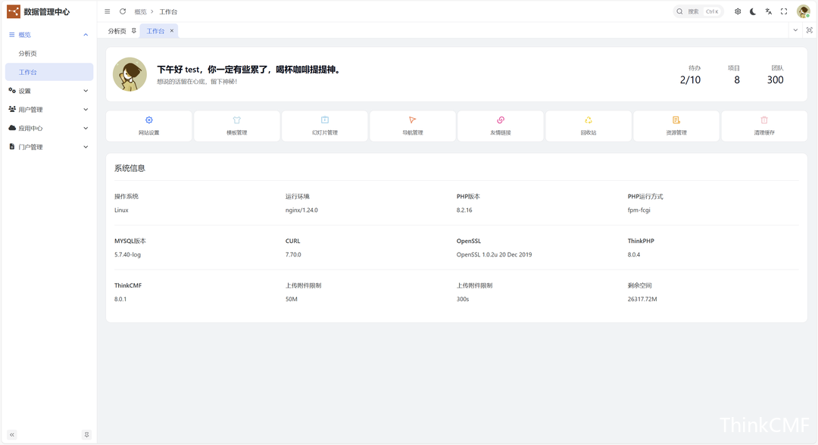Expand the 设置 sidebar menu
The height and width of the screenshot is (445, 818).
click(49, 91)
